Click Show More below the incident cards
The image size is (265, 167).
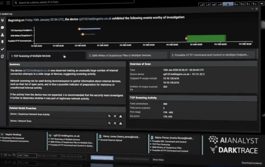coord(158,160)
